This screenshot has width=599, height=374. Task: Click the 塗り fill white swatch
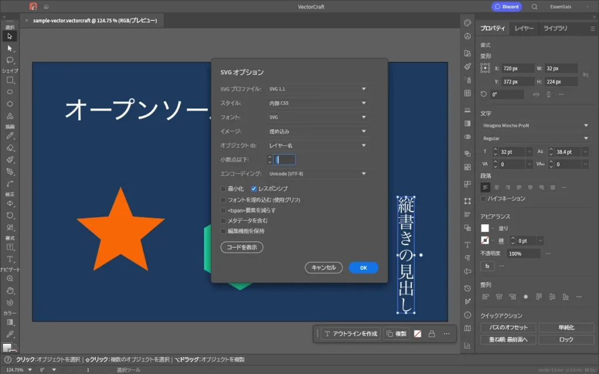[x=485, y=228]
